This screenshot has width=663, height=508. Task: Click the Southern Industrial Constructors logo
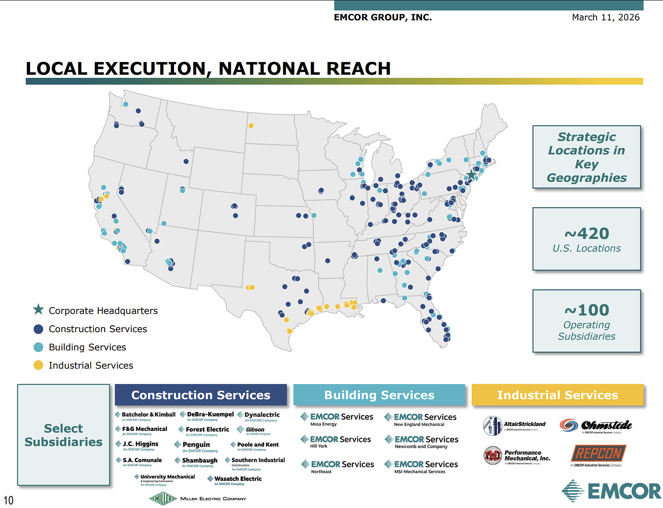pyautogui.click(x=255, y=464)
